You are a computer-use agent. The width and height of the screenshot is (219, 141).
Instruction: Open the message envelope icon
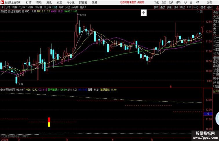coord(198,2)
